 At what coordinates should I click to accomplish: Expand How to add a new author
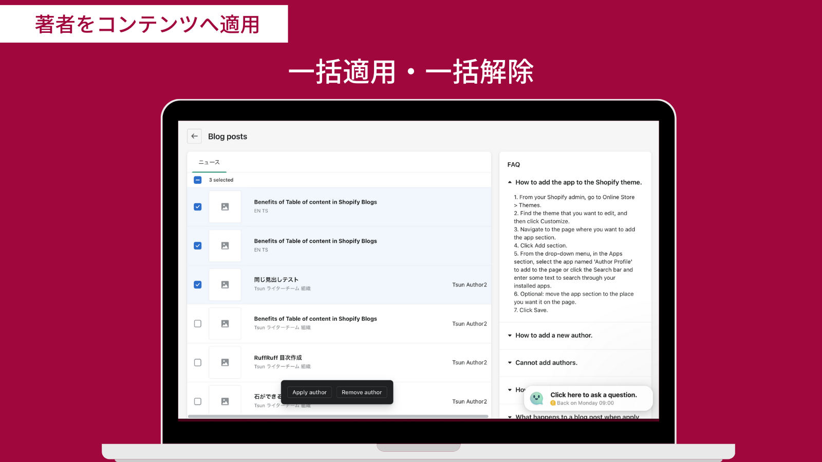click(553, 335)
